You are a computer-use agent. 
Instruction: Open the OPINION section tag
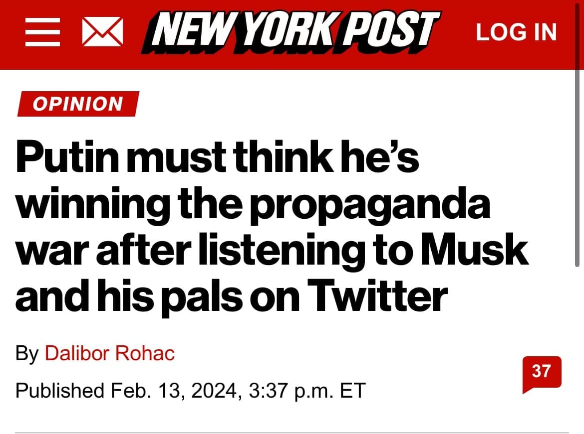[x=77, y=104]
